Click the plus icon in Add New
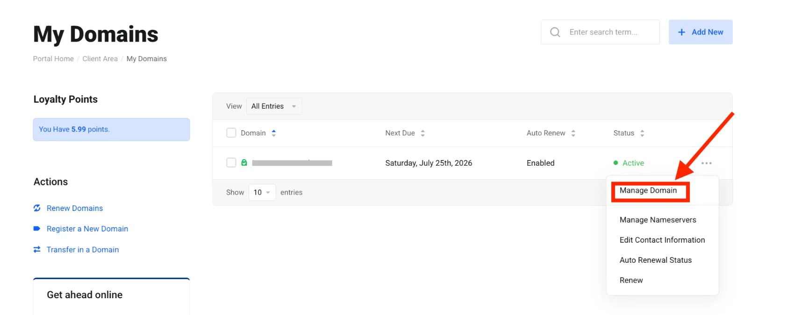This screenshot has height=315, width=794. (x=681, y=32)
